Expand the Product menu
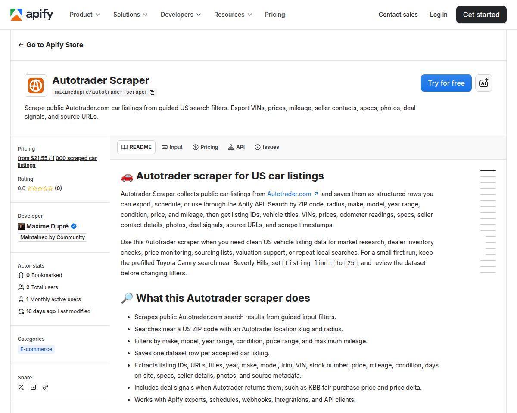The image size is (517, 413). coord(85,15)
